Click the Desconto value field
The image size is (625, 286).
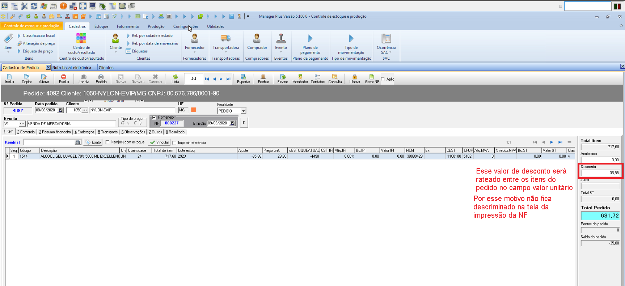point(600,173)
